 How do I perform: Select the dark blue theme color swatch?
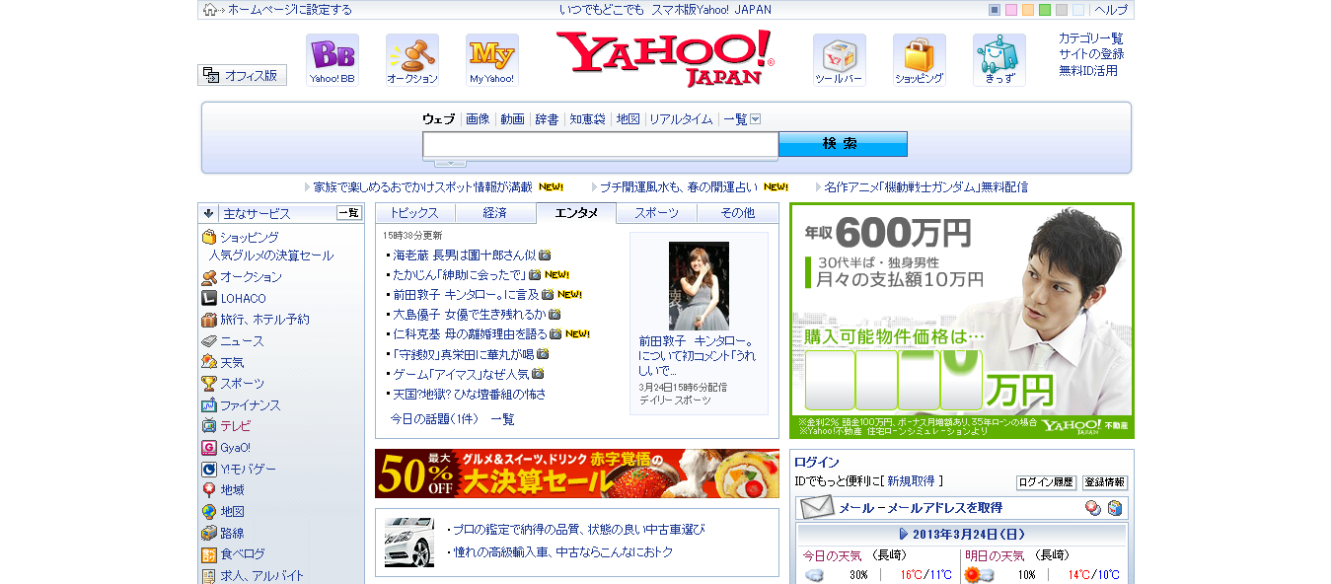995,10
